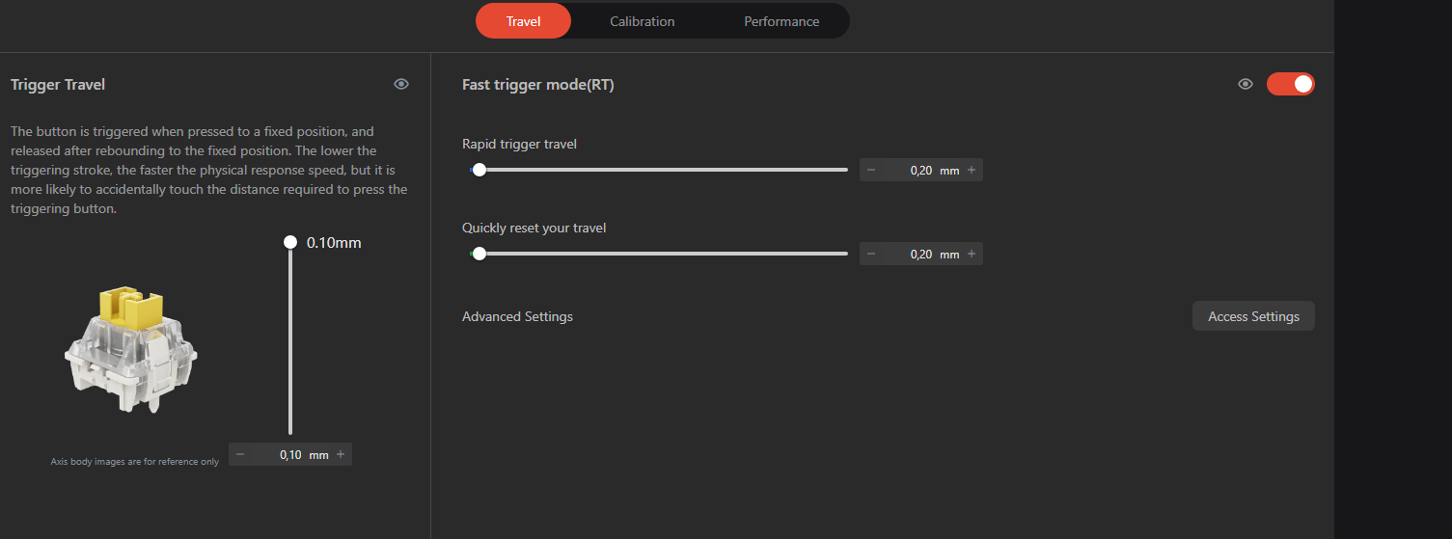Image resolution: width=1452 pixels, height=539 pixels.
Task: Select the Travel tab
Action: coord(523,21)
